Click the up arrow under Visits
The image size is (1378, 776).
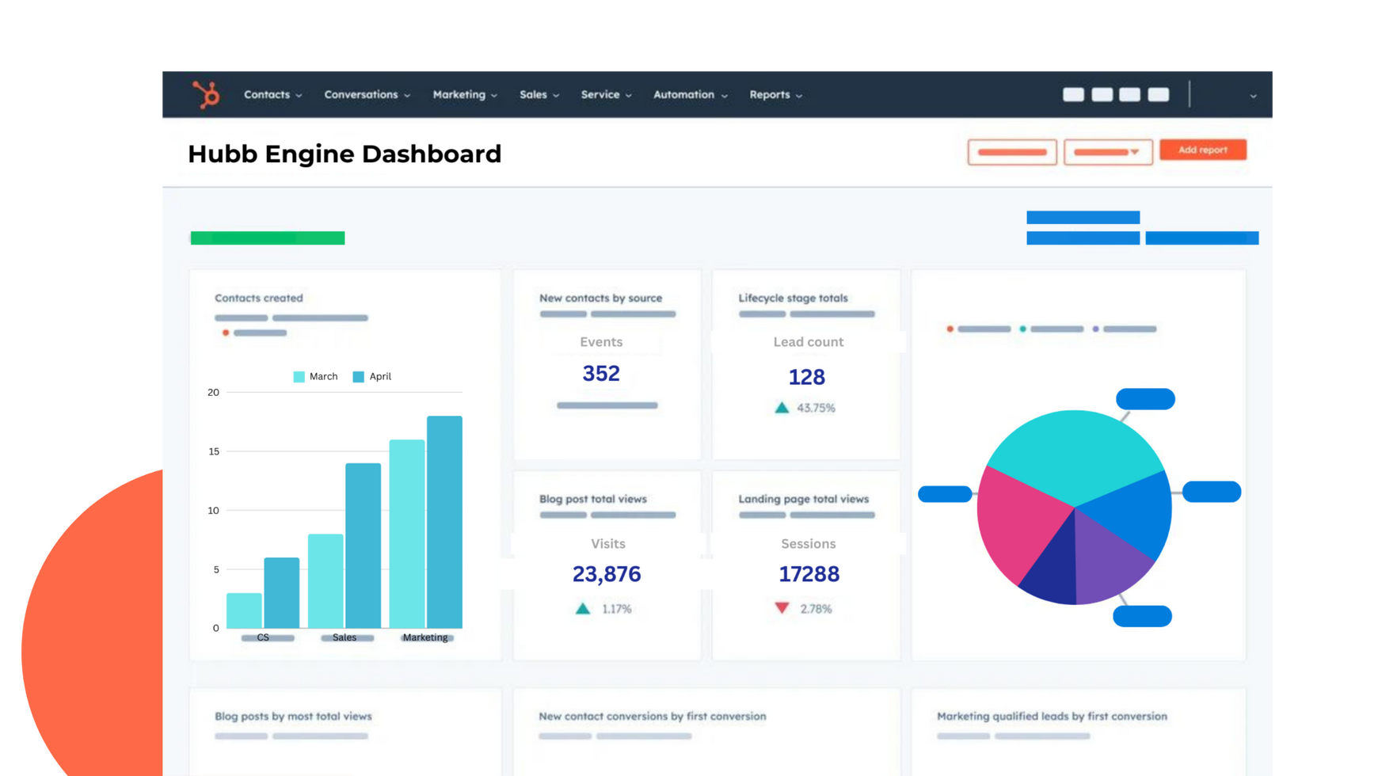(x=583, y=609)
